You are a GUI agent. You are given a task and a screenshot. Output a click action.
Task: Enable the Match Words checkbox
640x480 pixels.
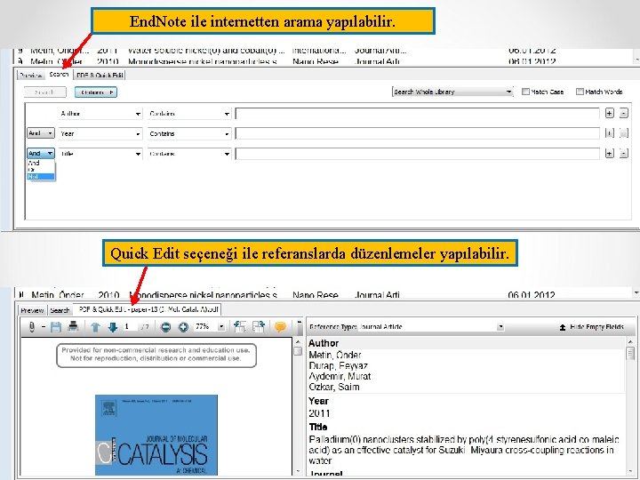point(580,92)
